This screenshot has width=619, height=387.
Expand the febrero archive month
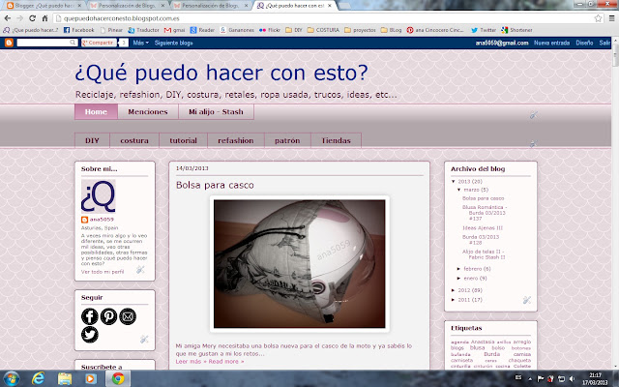pyautogui.click(x=458, y=269)
